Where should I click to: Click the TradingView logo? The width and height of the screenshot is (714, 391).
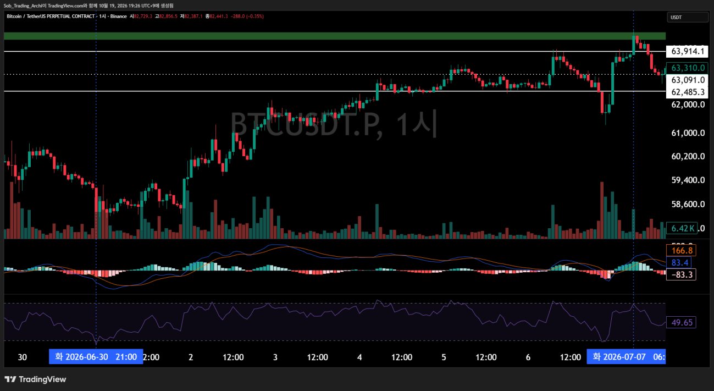[x=36, y=379]
